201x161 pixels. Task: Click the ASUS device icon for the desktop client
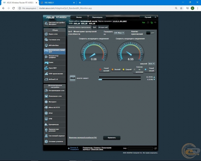[72, 78]
